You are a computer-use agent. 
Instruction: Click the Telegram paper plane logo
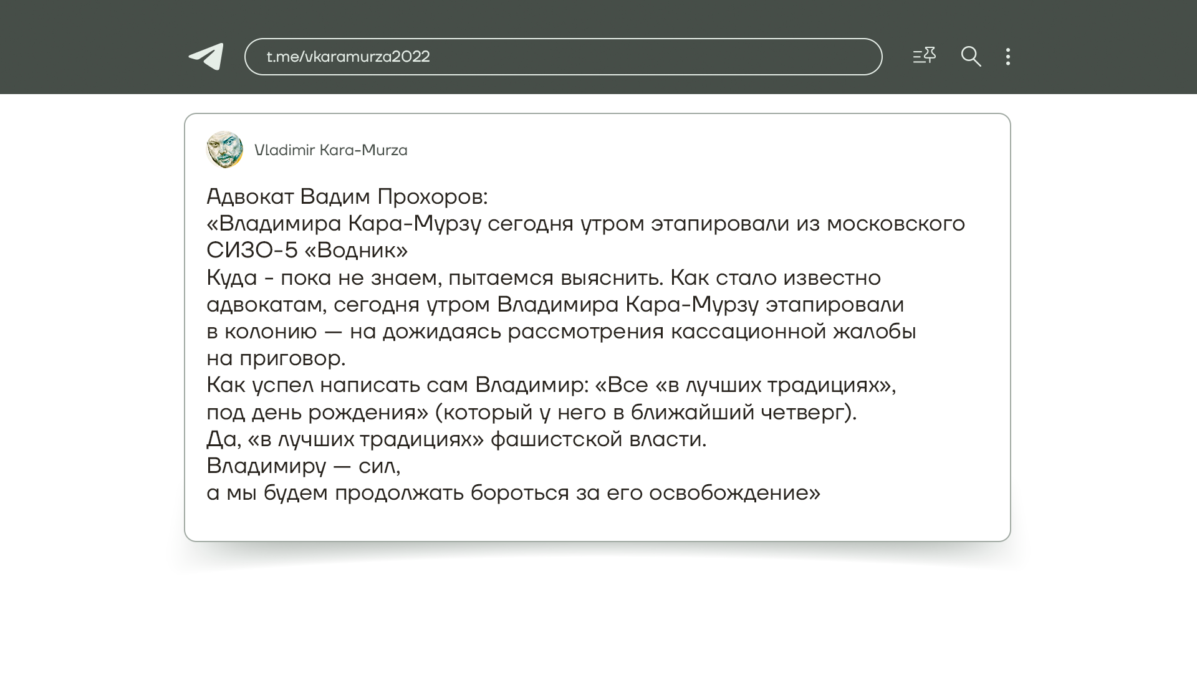[206, 57]
